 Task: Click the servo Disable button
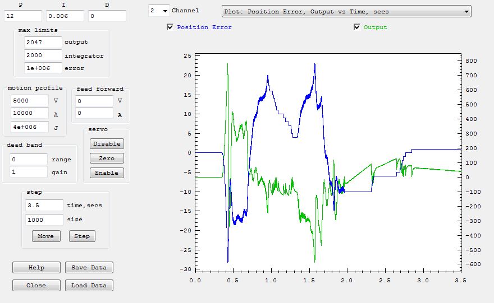coord(107,143)
